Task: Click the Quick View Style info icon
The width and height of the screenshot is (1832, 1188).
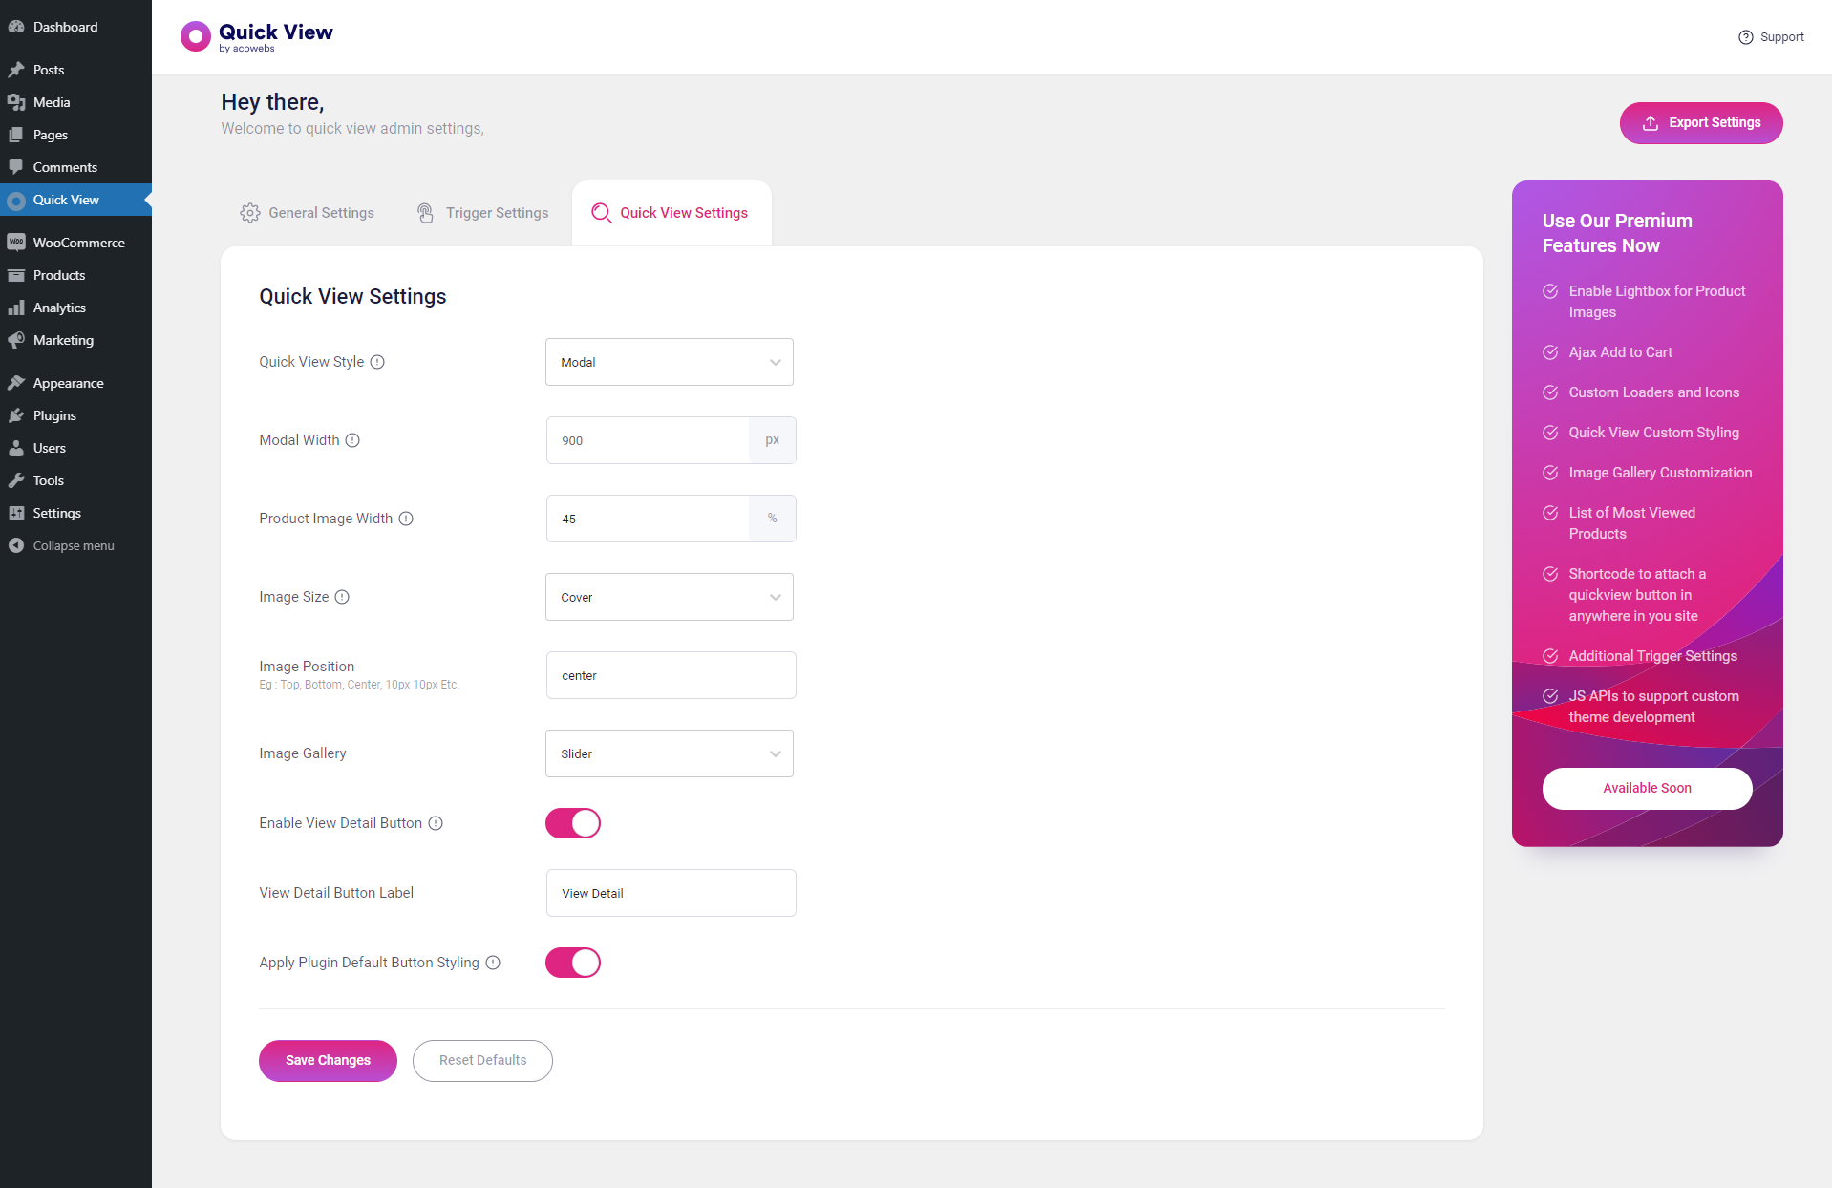Action: pos(377,362)
